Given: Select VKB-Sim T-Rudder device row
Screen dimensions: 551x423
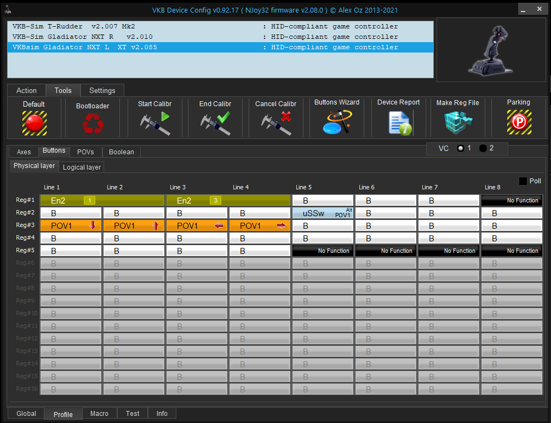Looking at the screenshot, I should tap(220, 26).
